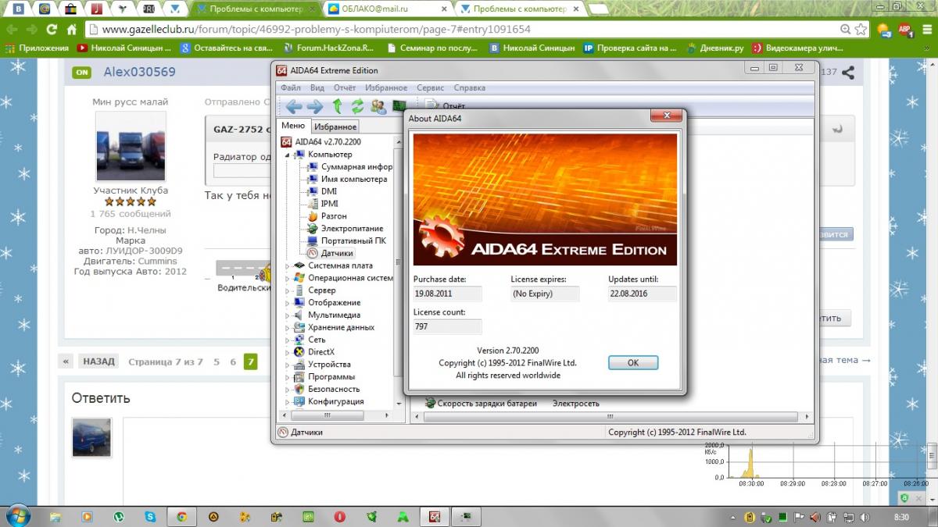Open the Сервис menu in AIDA64
938x527 pixels.
click(430, 88)
